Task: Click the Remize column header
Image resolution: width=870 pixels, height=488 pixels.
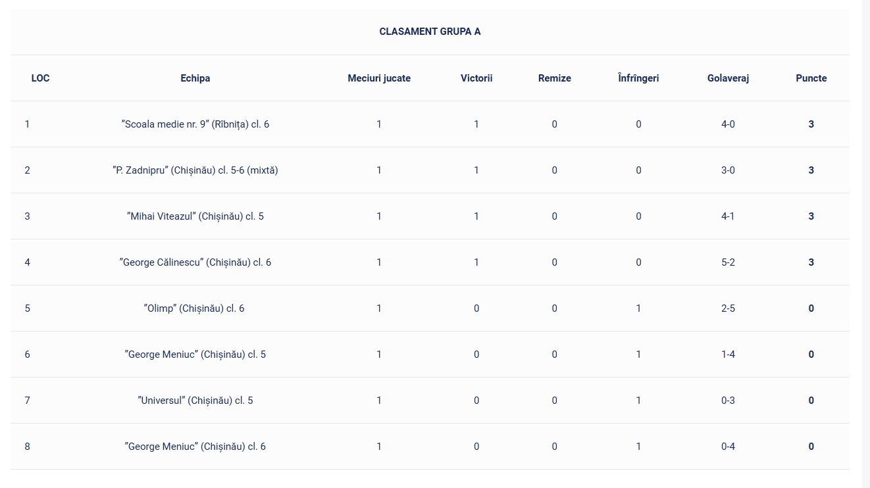Action: 554,78
